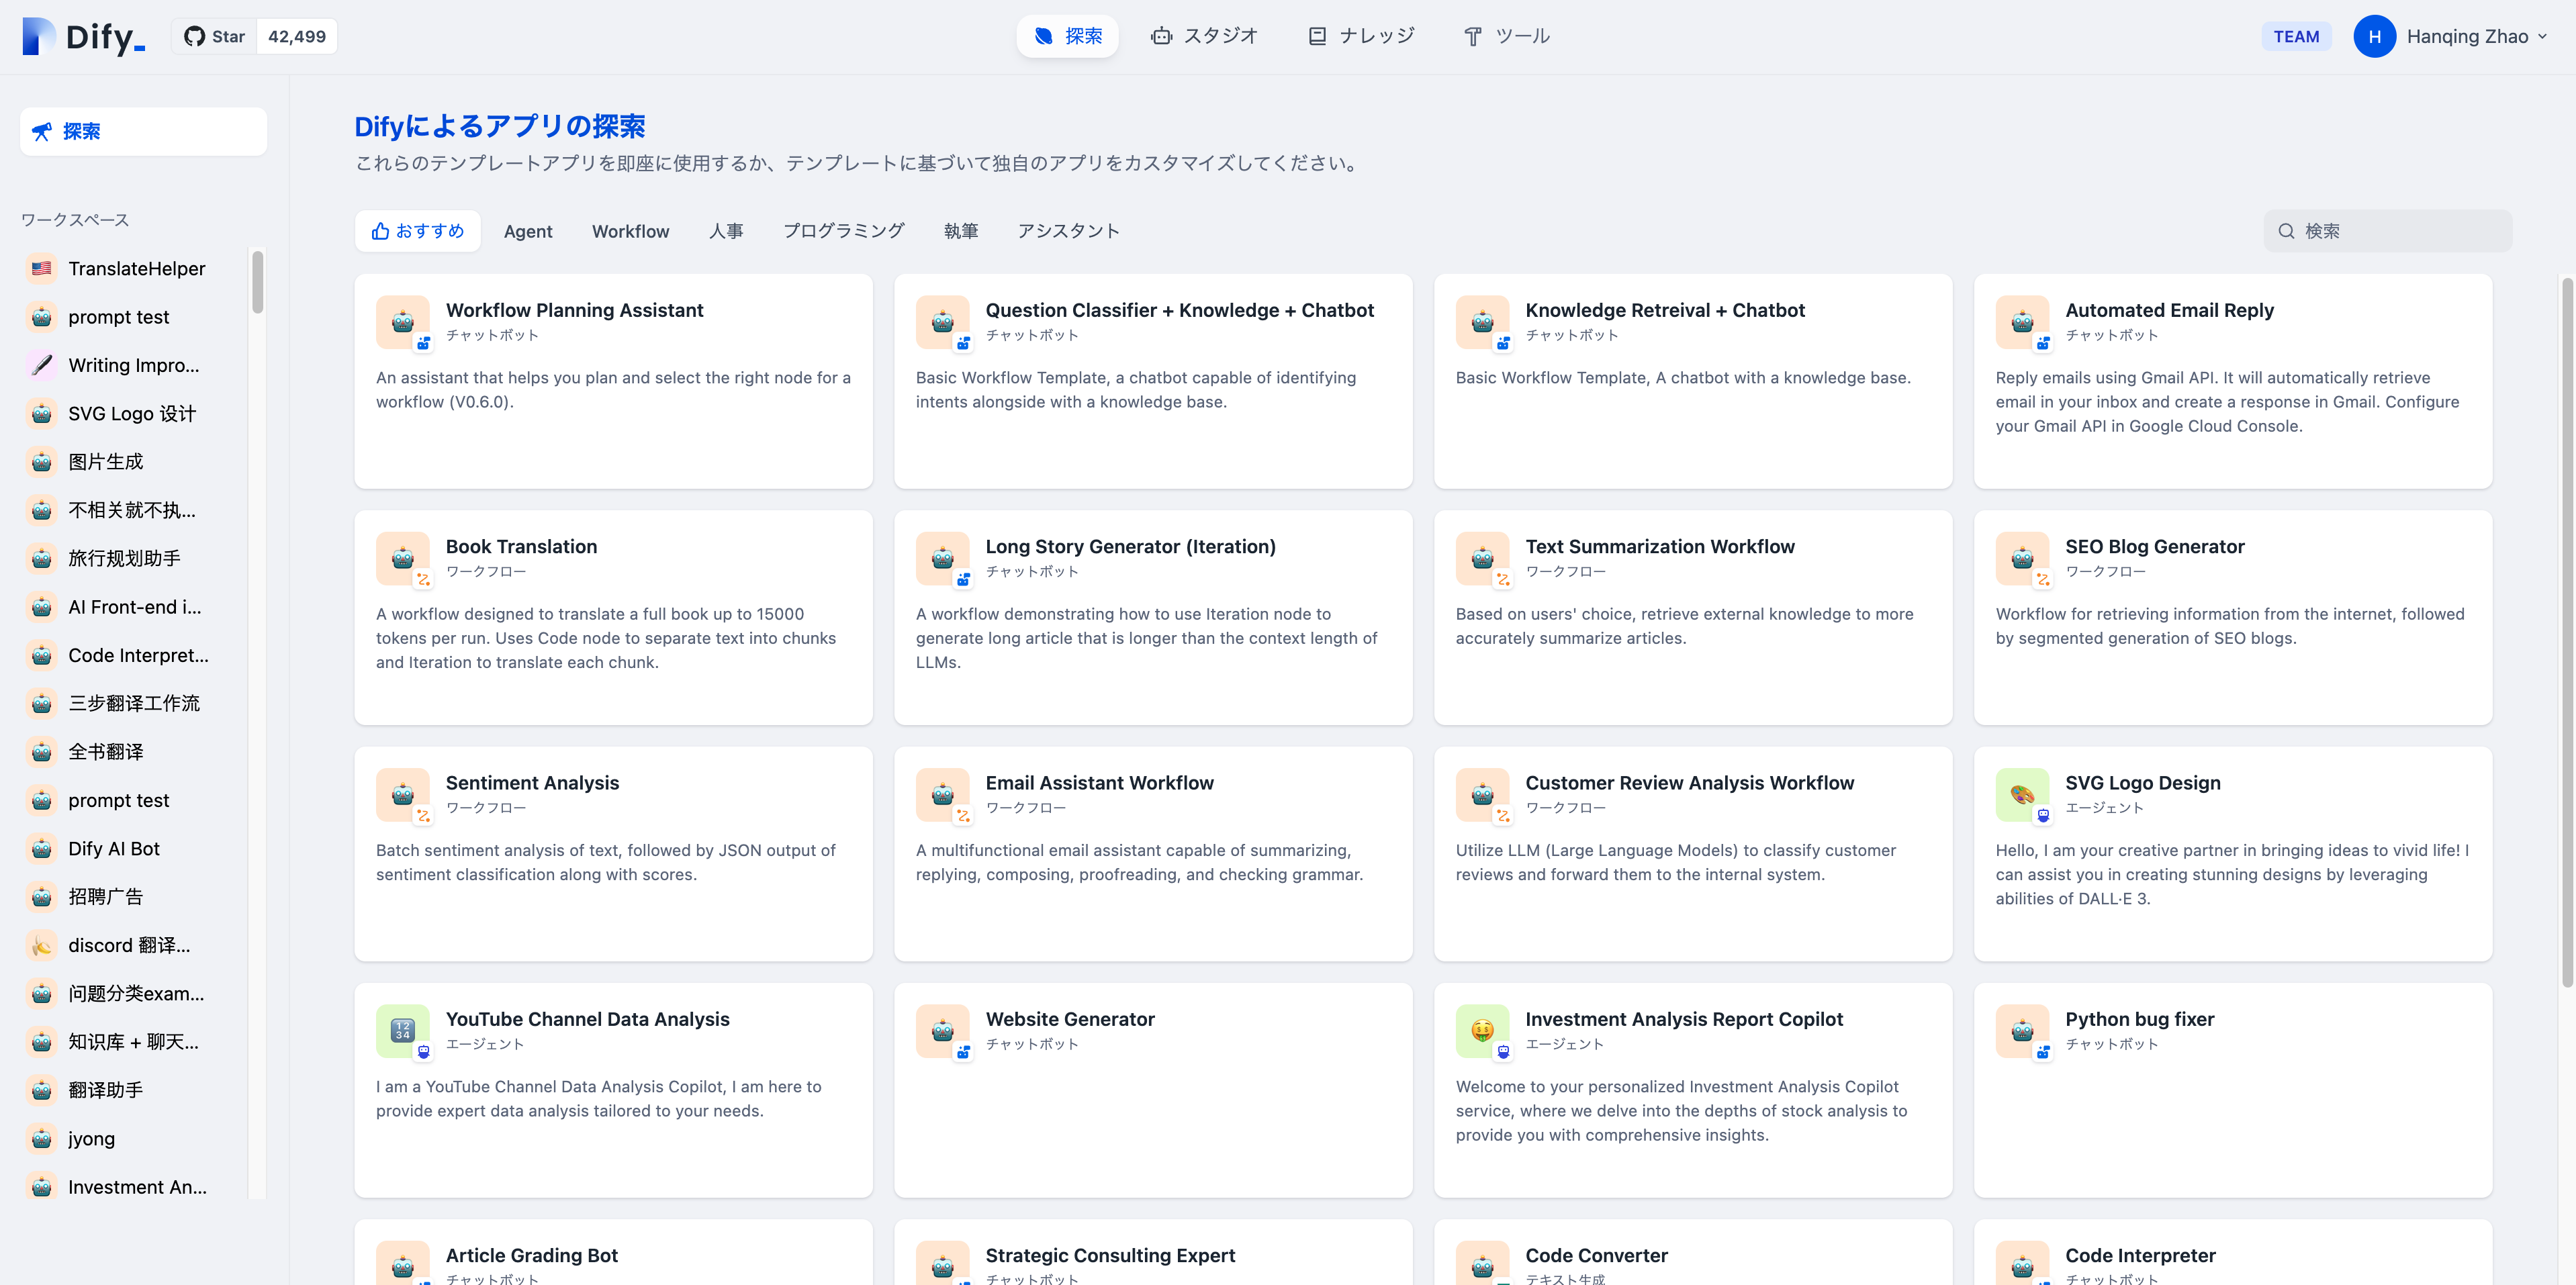Click the Sentiment Analysis app icon
The width and height of the screenshot is (2576, 1285).
point(402,794)
